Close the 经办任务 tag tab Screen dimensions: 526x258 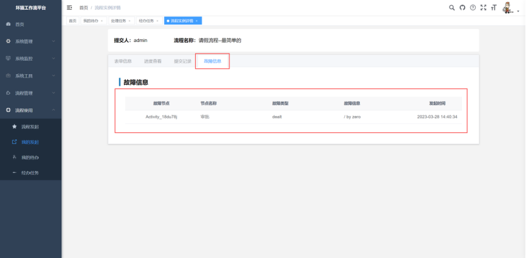click(157, 21)
